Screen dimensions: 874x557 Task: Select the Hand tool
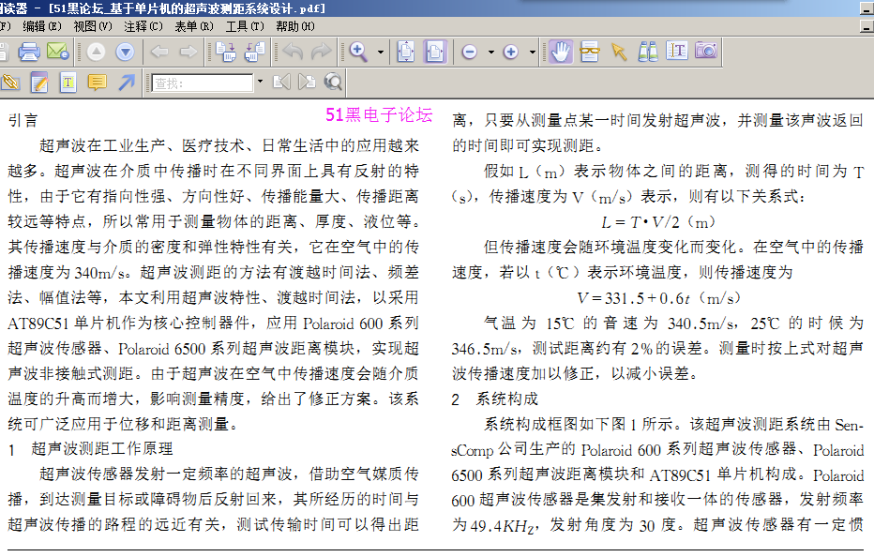(561, 52)
